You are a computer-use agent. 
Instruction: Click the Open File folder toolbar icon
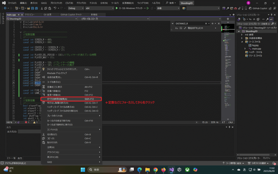[x=28, y=8]
